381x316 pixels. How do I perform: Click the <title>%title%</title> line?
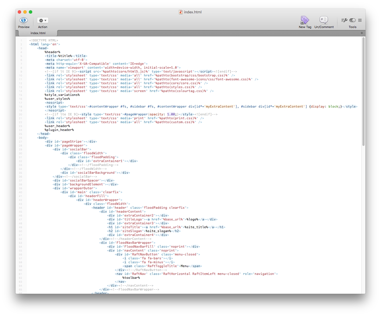[x=66, y=56]
